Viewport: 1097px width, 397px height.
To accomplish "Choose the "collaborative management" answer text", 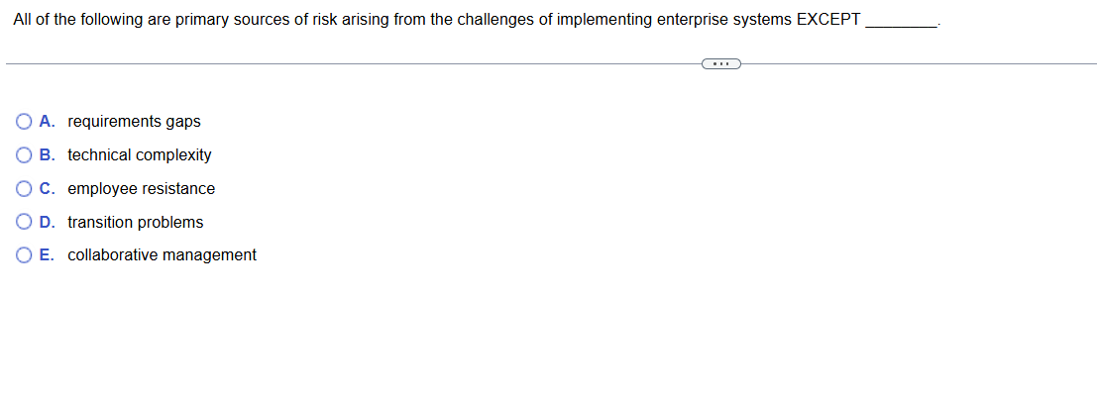I will [162, 255].
